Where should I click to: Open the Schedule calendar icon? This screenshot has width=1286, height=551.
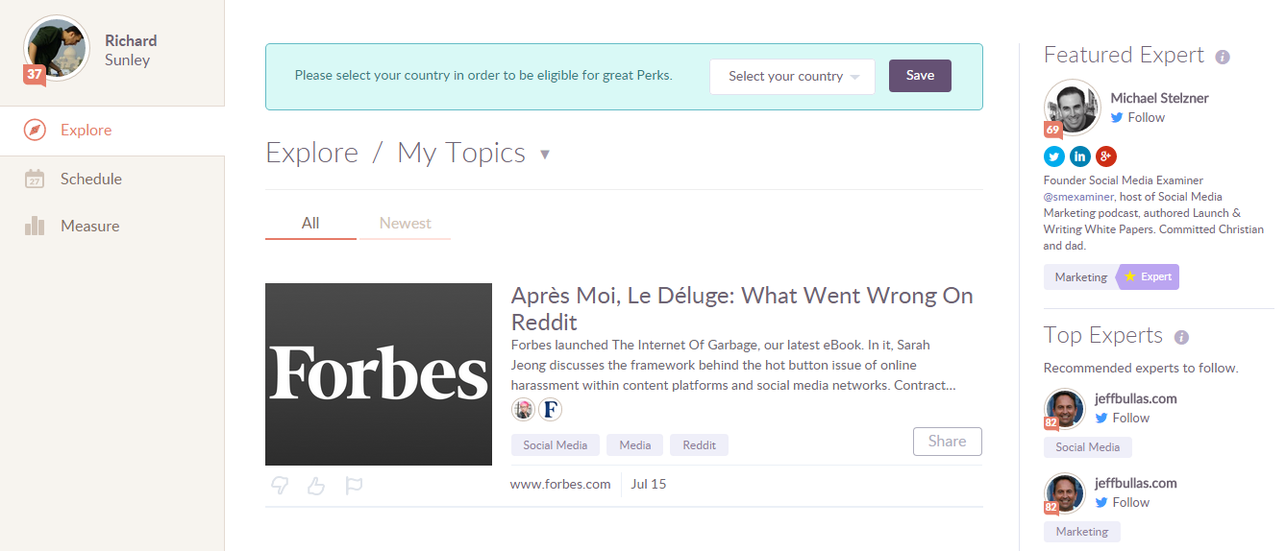(x=35, y=179)
